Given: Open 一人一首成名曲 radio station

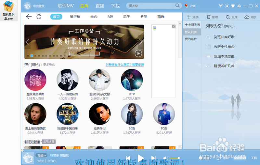Looking at the screenshot, I should [68, 80].
